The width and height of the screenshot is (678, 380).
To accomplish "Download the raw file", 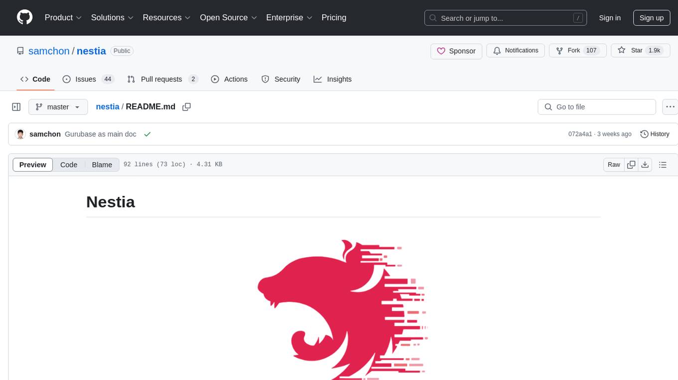I will pyautogui.click(x=645, y=165).
